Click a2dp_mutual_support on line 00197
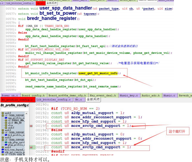The width and height of the screenshot is (192, 162). tap(93, 134)
